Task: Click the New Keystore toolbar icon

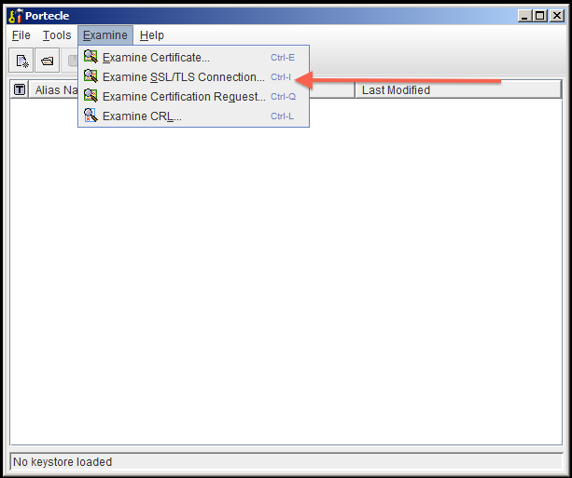Action: 21,61
